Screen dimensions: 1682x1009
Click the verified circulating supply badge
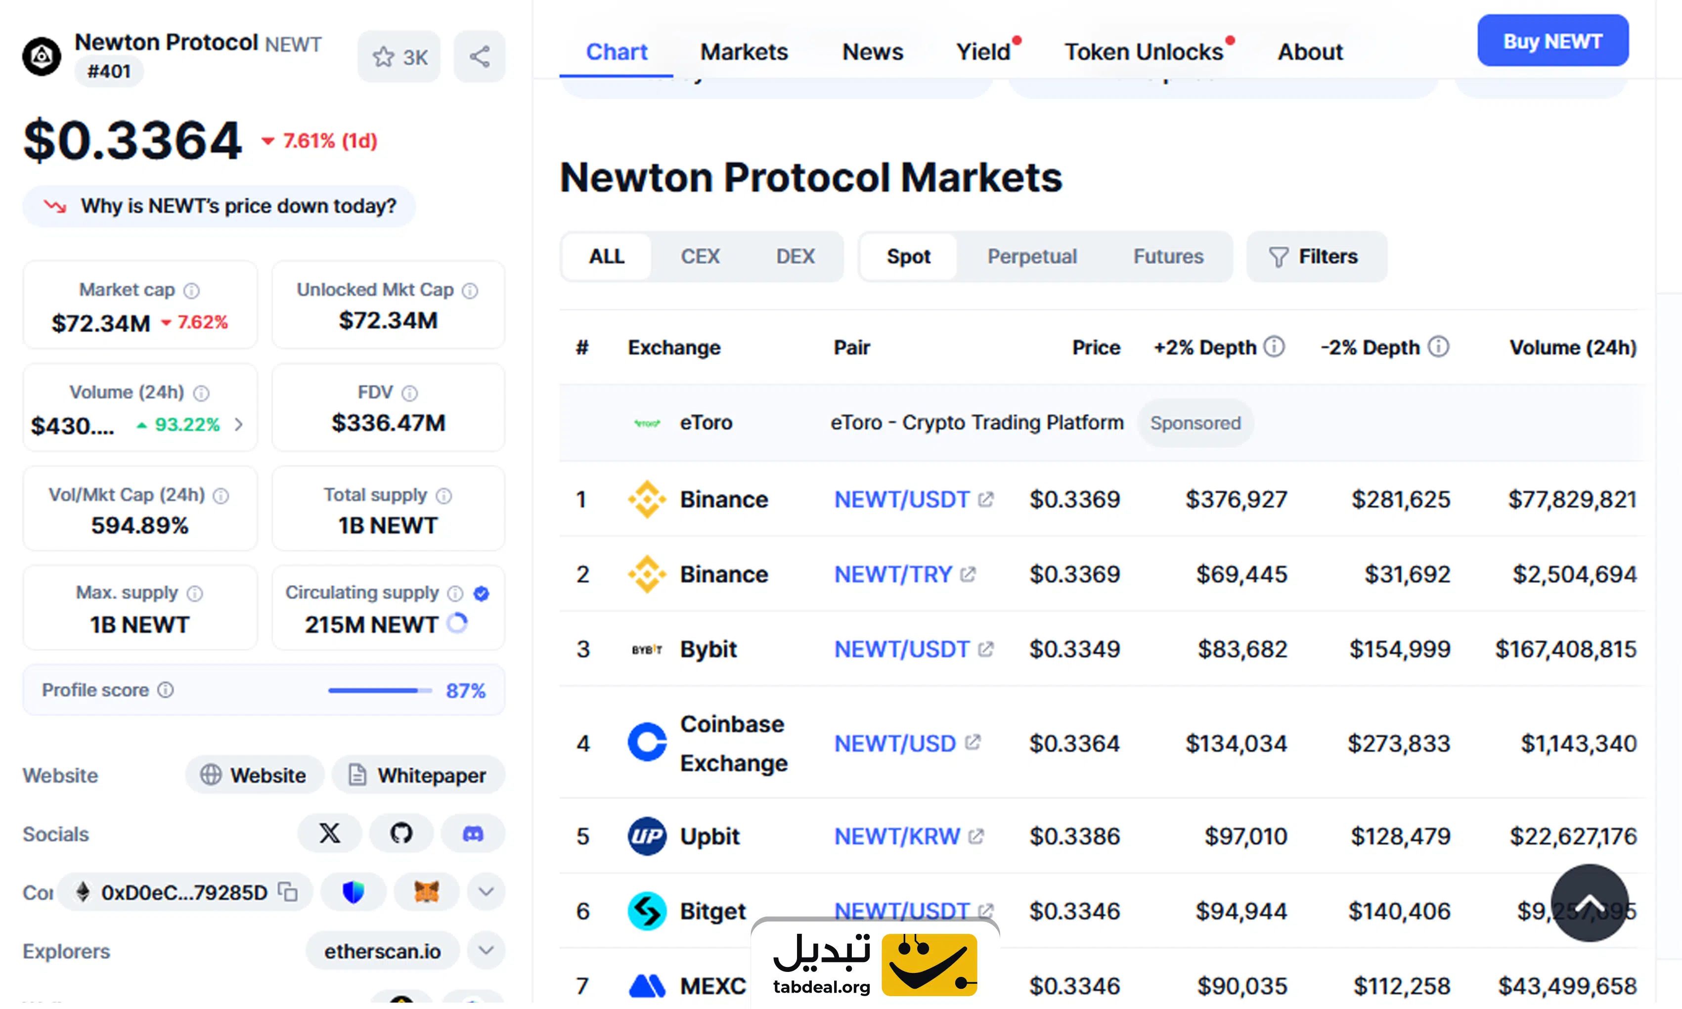click(x=482, y=594)
